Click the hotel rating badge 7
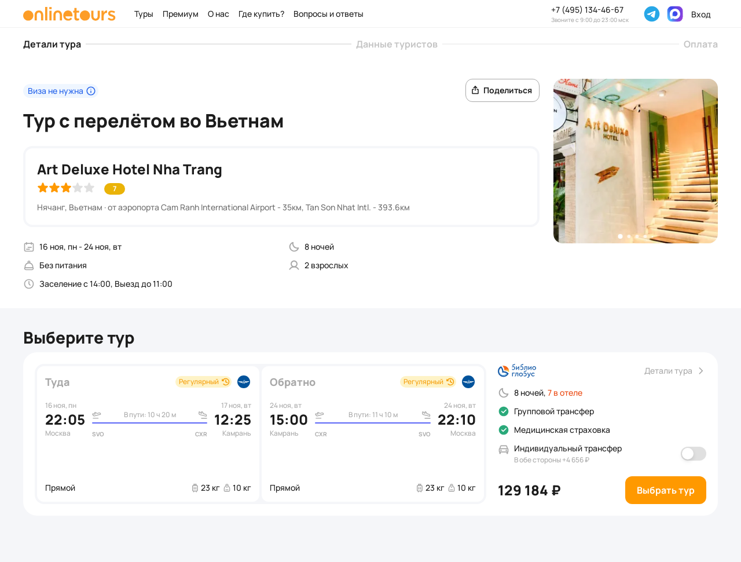This screenshot has width=741, height=562. coord(115,189)
